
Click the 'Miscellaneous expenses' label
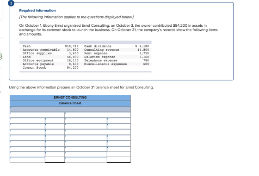tap(105, 64)
